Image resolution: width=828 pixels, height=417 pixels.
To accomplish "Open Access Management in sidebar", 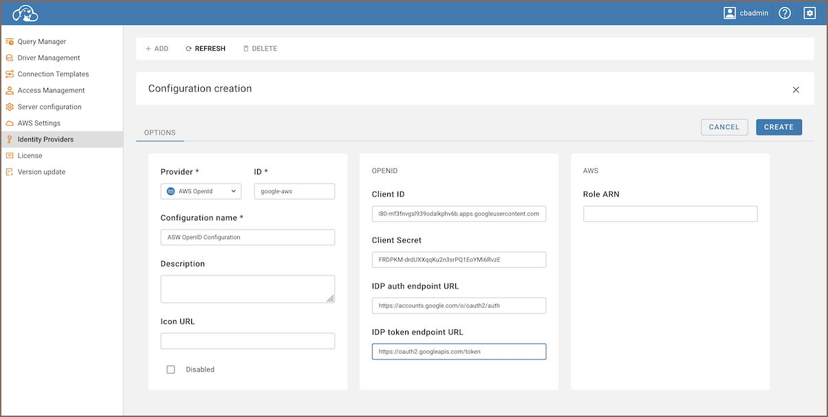I will click(x=51, y=91).
